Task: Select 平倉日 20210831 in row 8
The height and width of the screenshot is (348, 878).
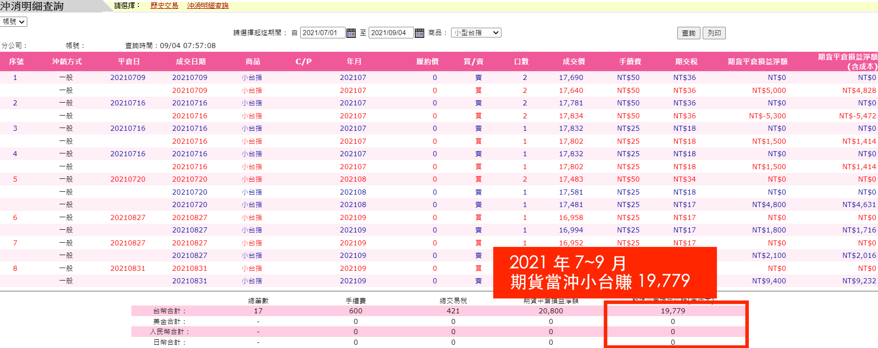Action: click(128, 269)
